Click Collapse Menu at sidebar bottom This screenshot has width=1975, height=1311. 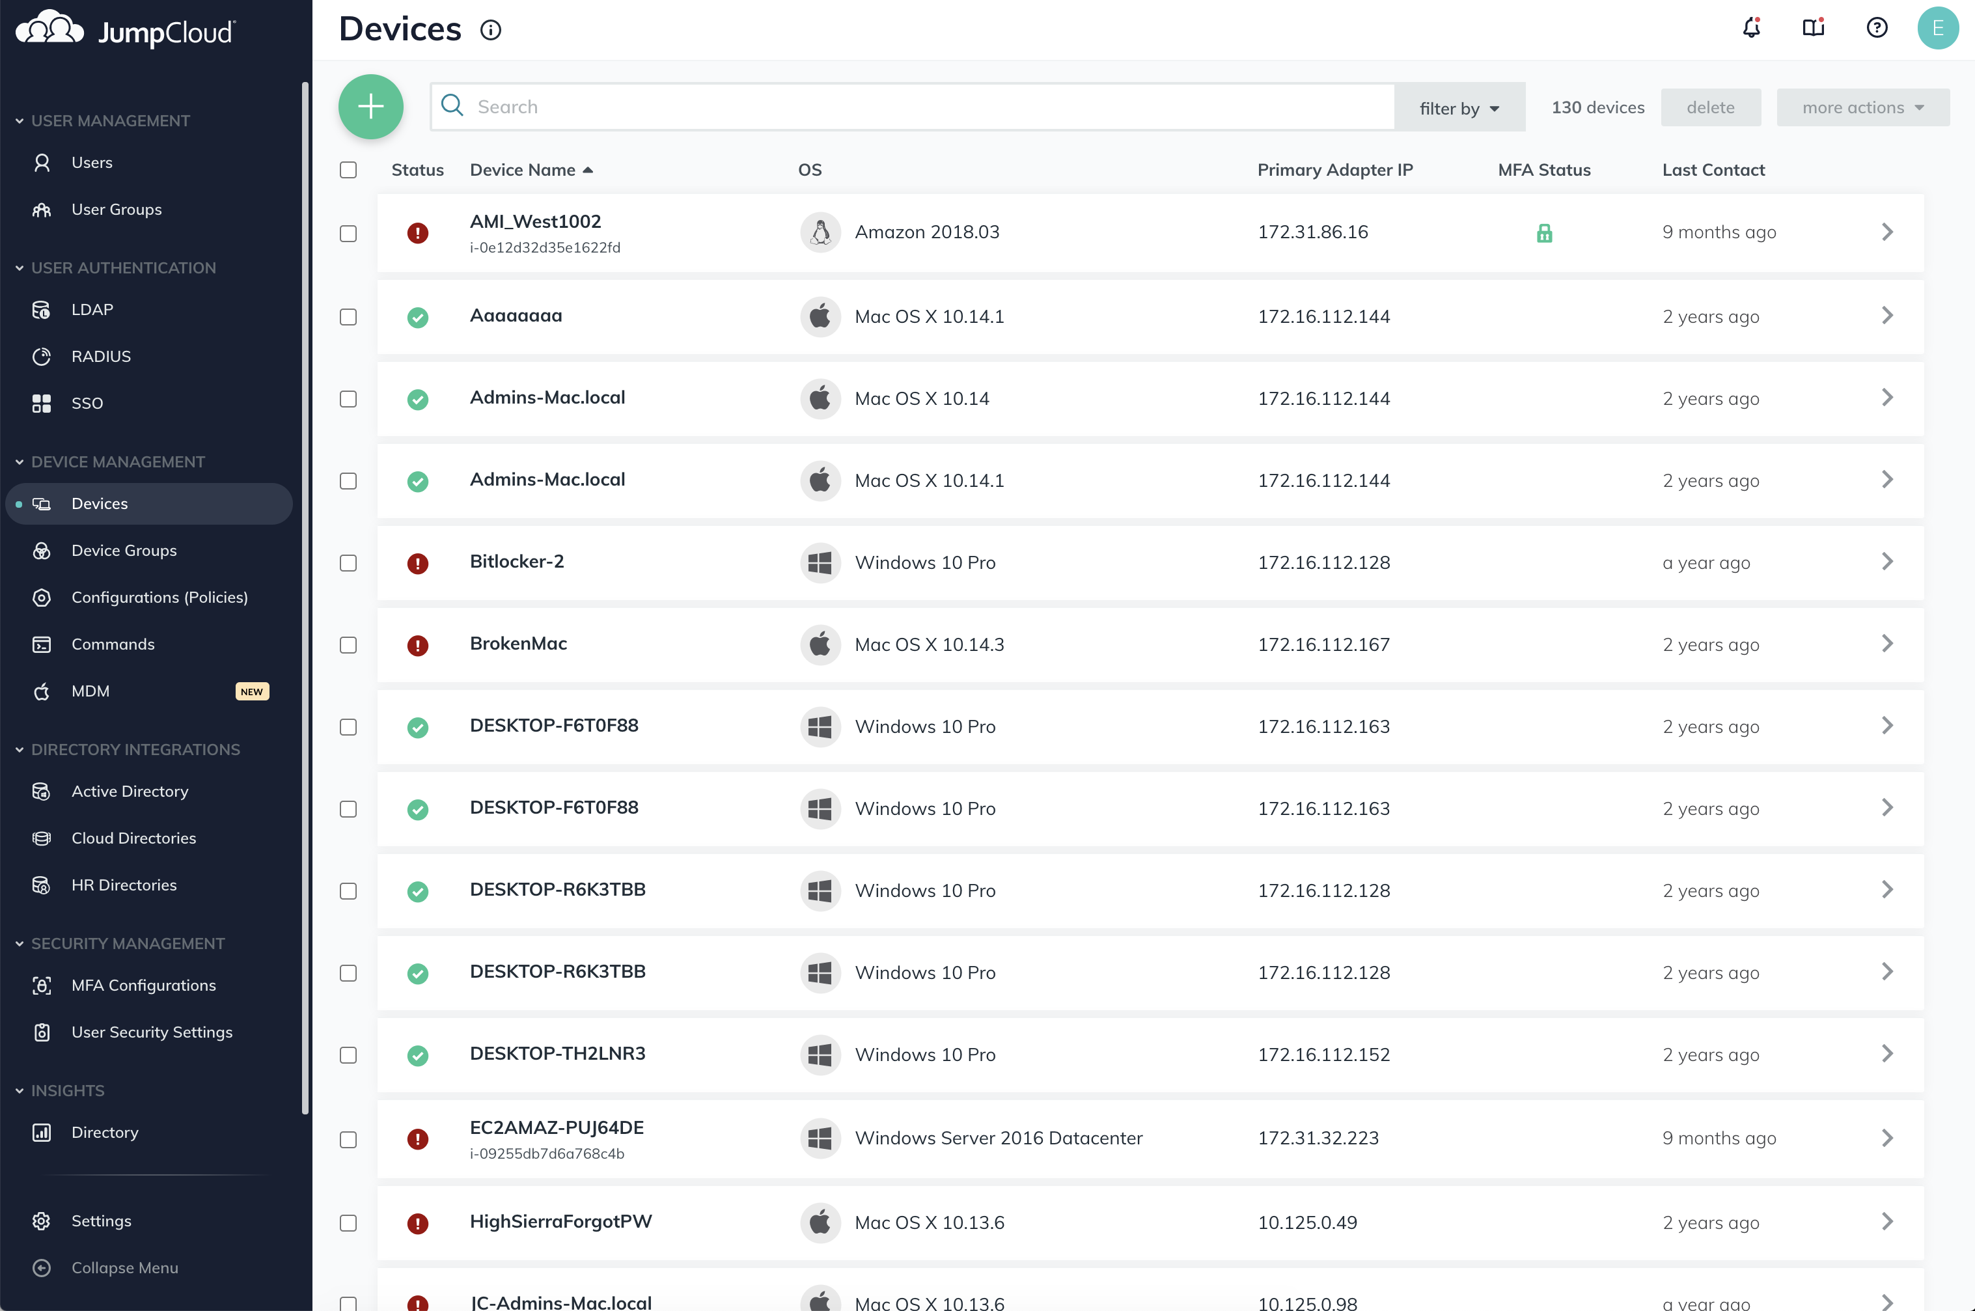point(124,1267)
